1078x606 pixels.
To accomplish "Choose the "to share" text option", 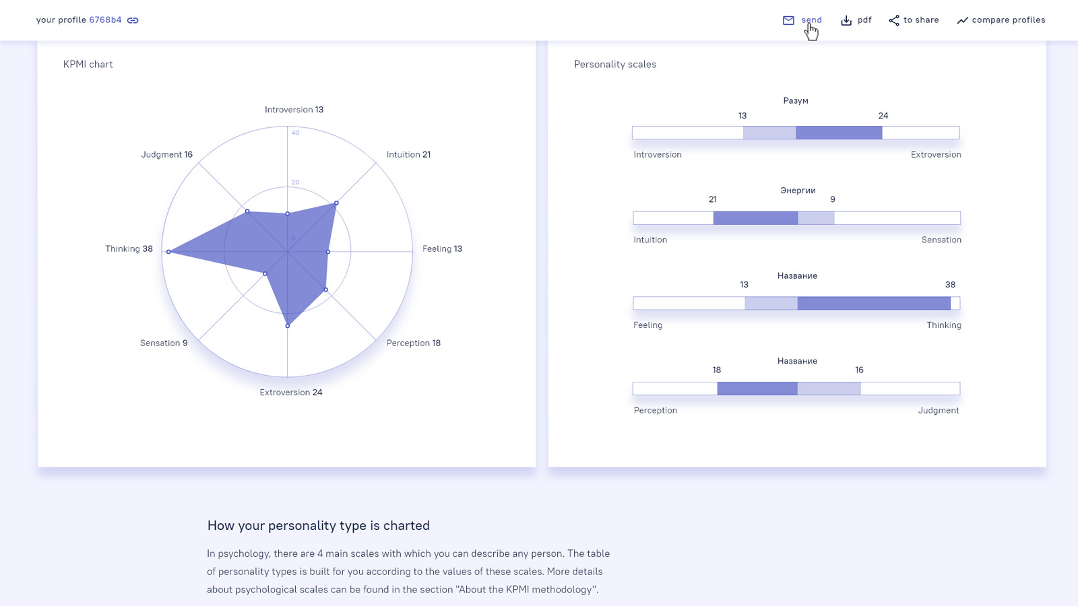I will tap(921, 20).
